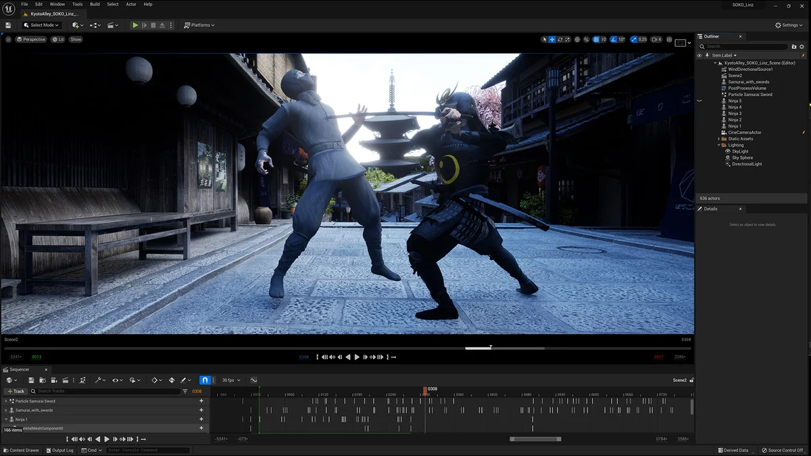The image size is (811, 456).
Task: Select the rotate gizmo tool in viewport
Action: coord(560,40)
